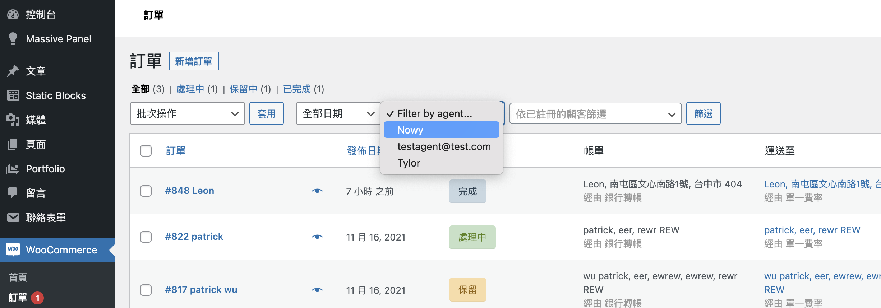Click the 篩選 filter button

point(703,113)
